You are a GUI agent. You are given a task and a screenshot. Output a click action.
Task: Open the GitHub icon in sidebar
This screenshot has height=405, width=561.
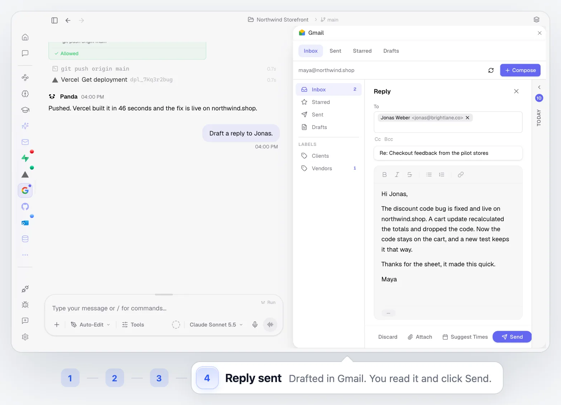(x=25, y=207)
